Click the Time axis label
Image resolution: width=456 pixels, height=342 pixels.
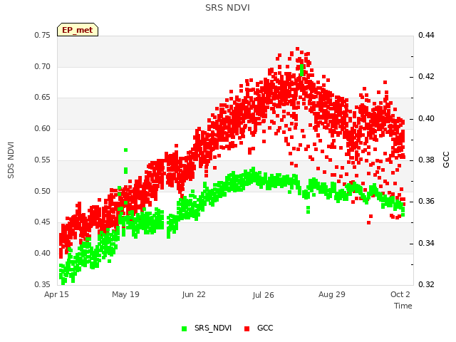pos(403,306)
